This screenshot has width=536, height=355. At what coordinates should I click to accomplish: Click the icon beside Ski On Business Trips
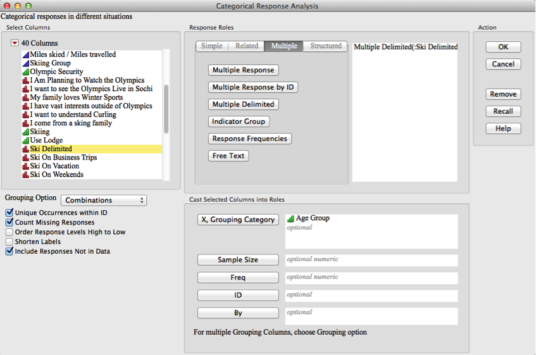click(26, 158)
